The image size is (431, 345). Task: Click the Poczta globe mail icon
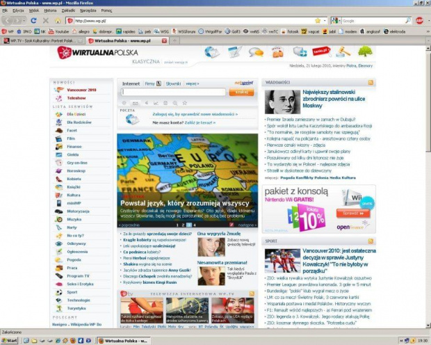[x=133, y=120]
